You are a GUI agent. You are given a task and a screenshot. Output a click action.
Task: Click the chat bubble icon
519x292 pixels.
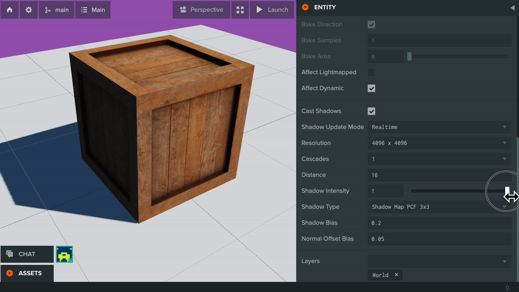click(9, 254)
